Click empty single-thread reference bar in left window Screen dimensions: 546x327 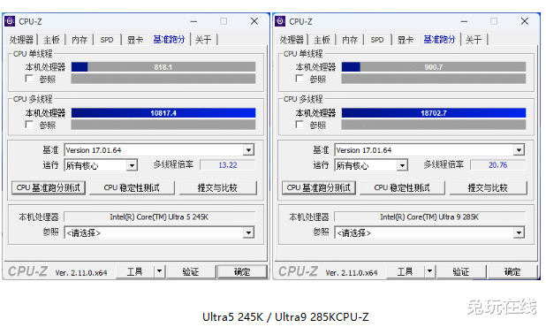coord(163,79)
